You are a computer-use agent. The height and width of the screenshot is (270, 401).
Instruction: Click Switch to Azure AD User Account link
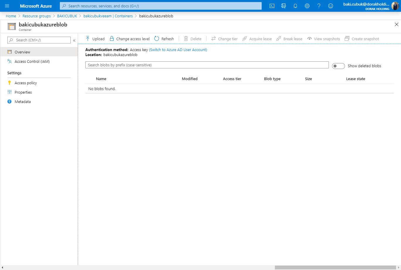click(x=178, y=50)
